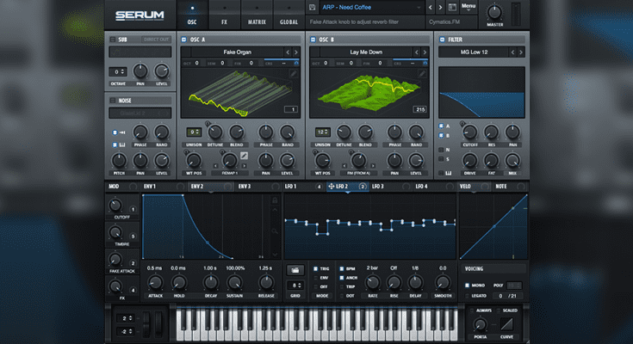Screen dimensions: 633x344
Task: Disable OSC B power switch
Action: point(313,40)
